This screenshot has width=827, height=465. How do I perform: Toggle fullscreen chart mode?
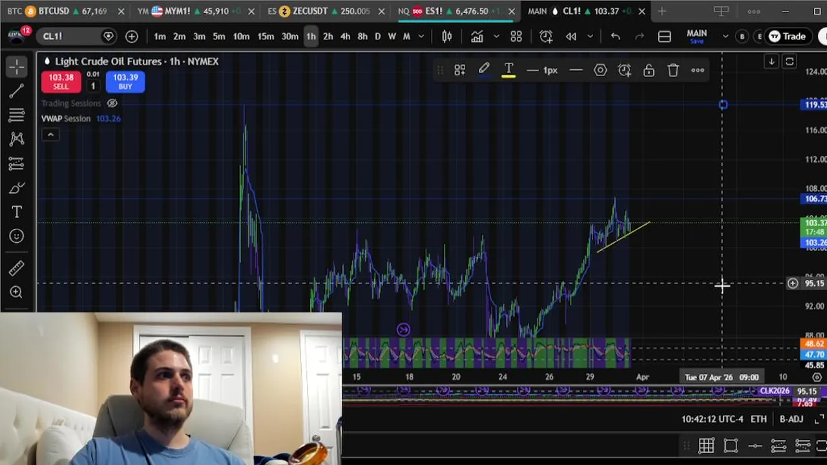[x=819, y=419]
